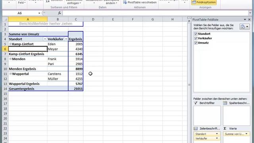Select the 'Wuppertal Ergebnis' cell
Image resolution: width=254 pixels, height=143 pixels.
point(28,84)
